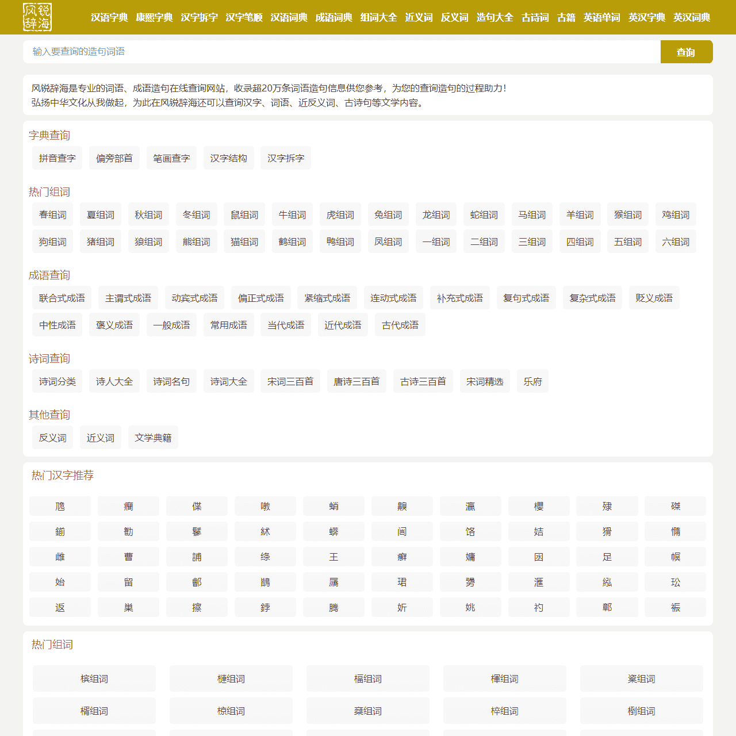
Task: Open the 龙组词 word group link
Action: tap(436, 214)
